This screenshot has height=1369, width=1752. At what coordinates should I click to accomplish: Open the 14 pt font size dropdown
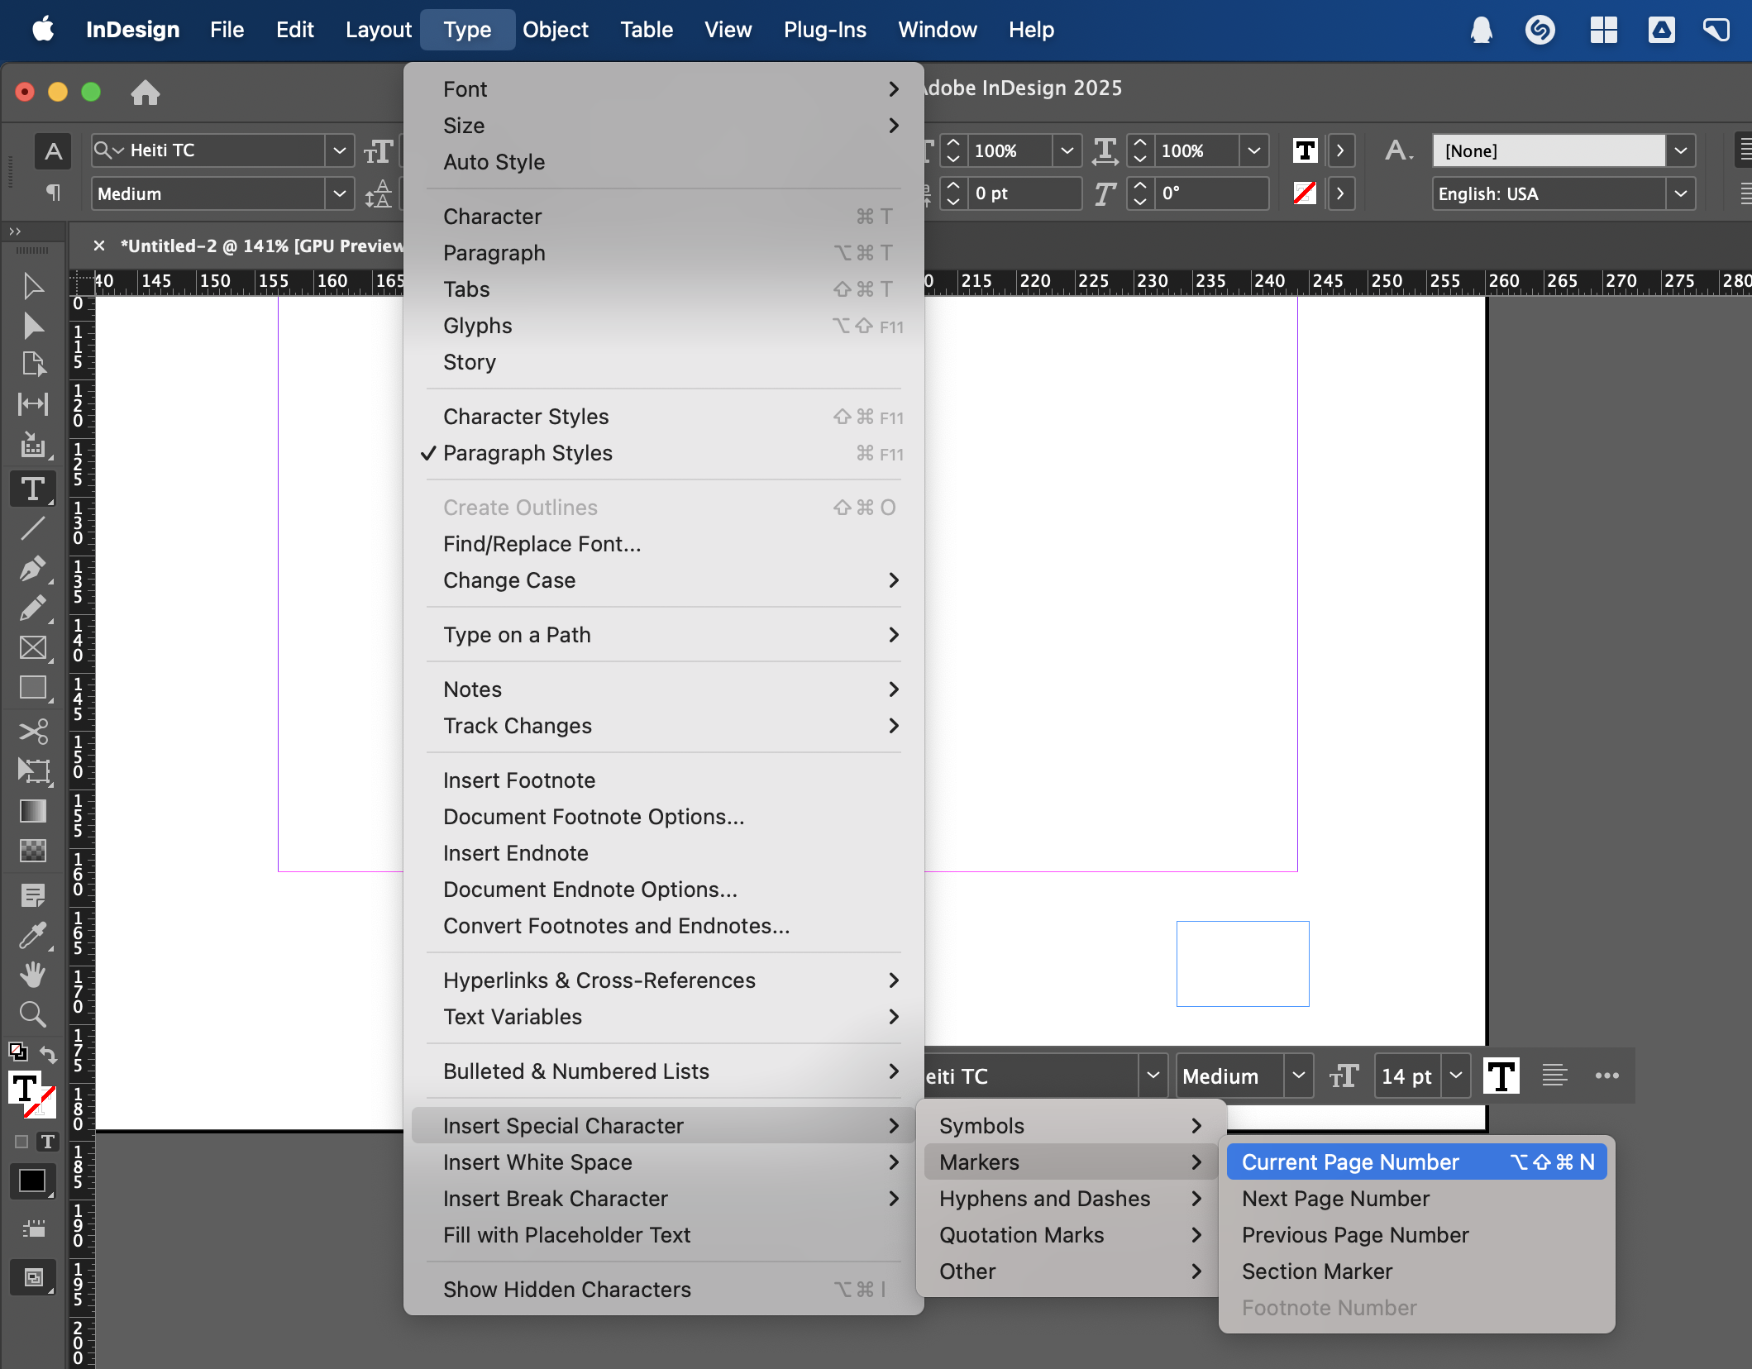[1456, 1076]
